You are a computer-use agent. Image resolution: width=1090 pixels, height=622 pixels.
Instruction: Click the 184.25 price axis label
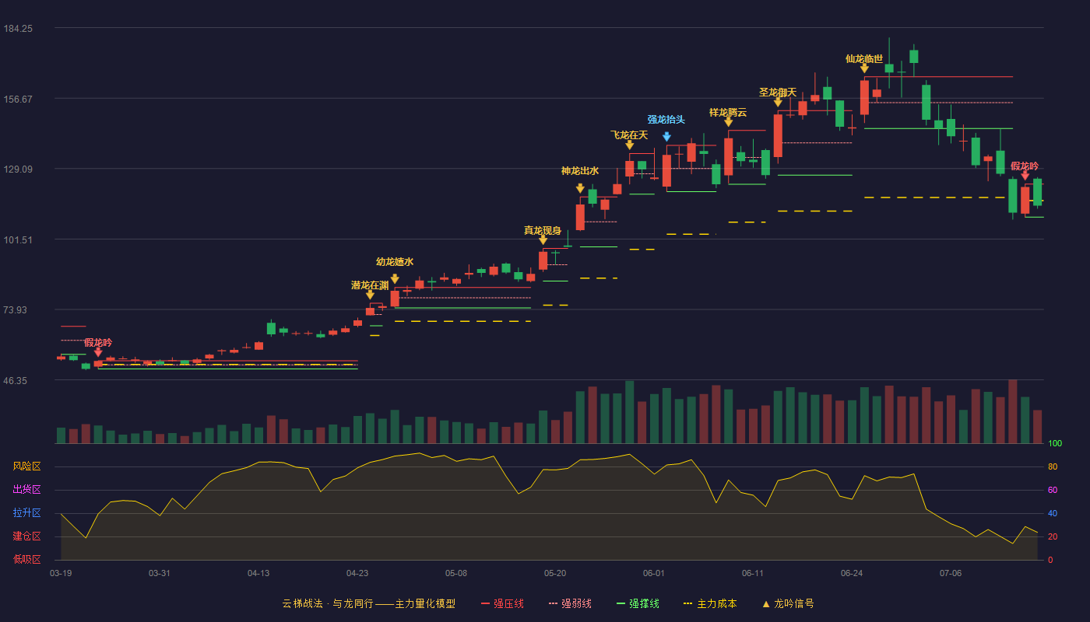pos(18,28)
